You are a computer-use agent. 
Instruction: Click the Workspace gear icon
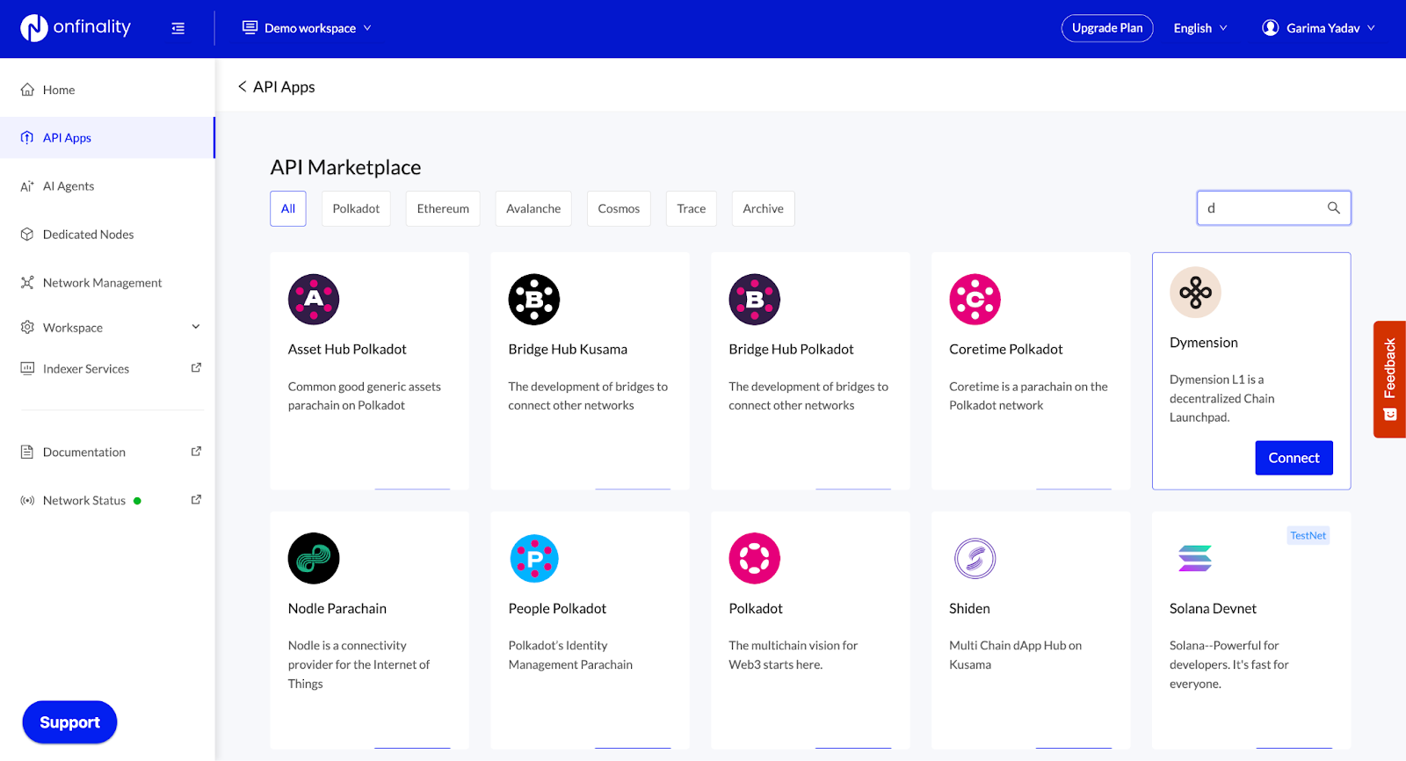(27, 327)
